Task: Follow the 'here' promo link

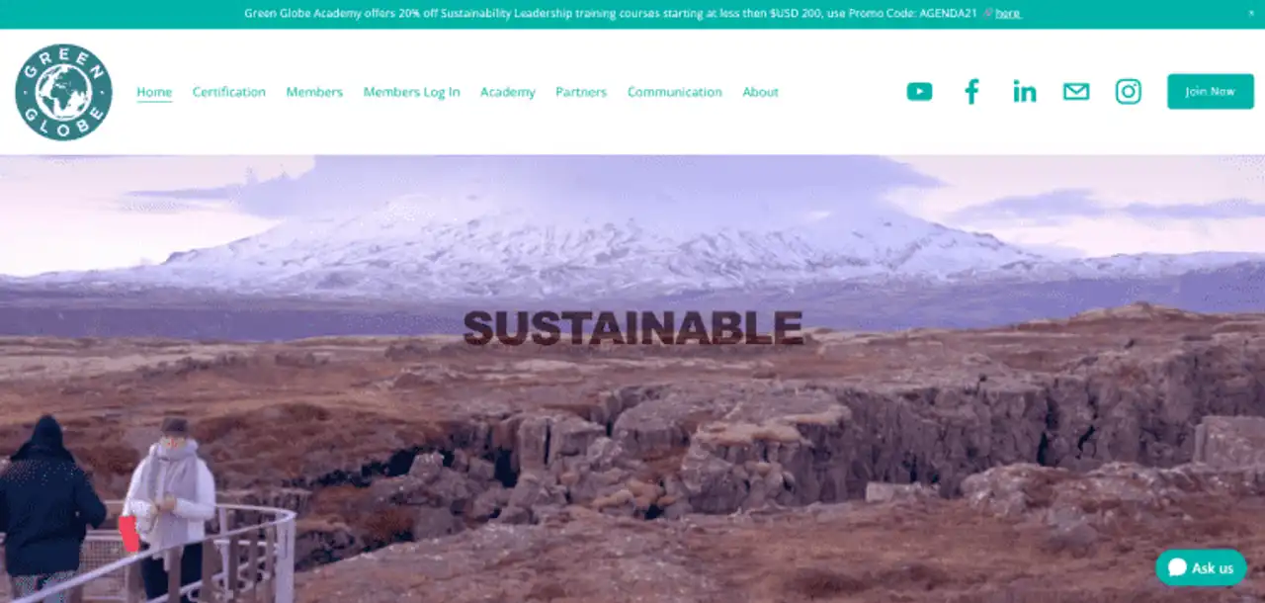Action: click(x=1008, y=13)
